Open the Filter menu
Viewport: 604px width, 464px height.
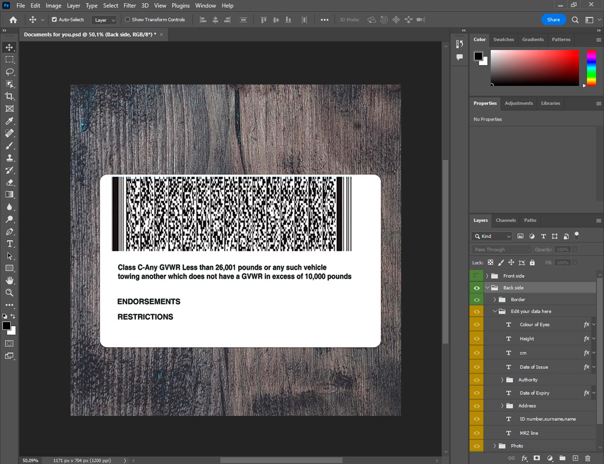[129, 6]
